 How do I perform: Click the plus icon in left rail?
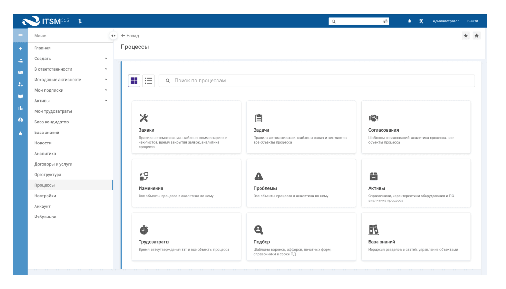pos(20,49)
